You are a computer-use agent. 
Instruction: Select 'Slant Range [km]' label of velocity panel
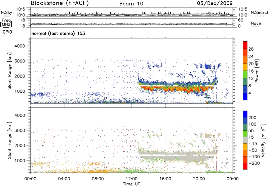[9, 140]
